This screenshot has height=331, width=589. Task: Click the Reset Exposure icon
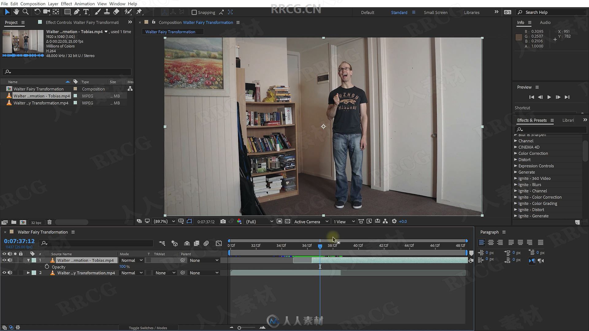click(394, 221)
